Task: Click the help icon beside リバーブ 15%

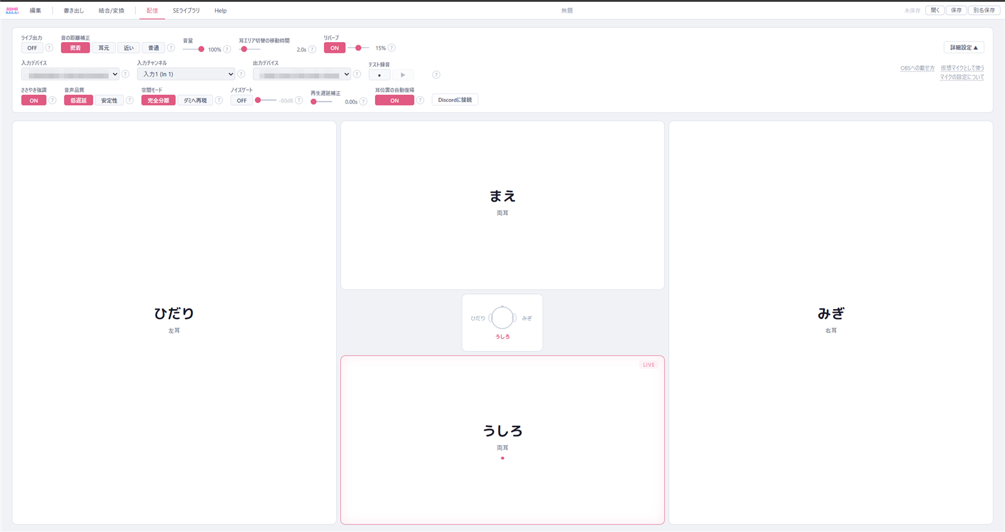Action: pos(391,48)
